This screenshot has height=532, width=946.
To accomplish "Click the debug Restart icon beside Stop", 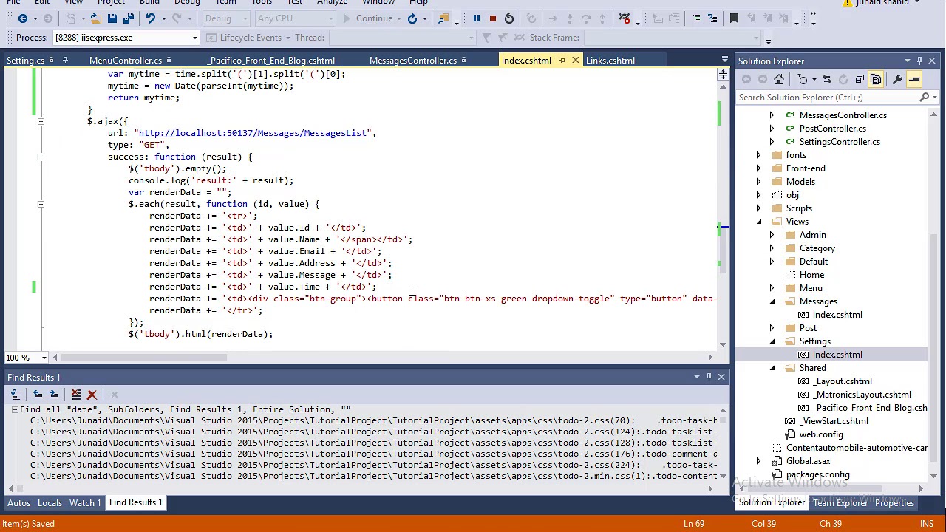I will [509, 18].
